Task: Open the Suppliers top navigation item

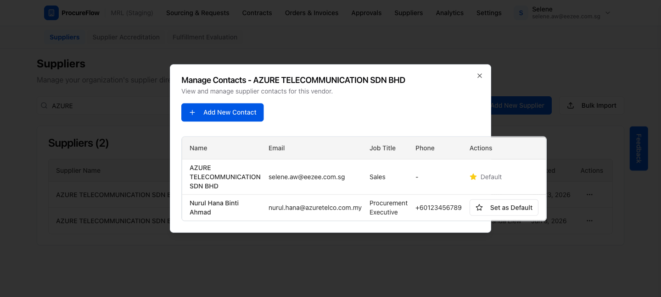Action: 409,13
